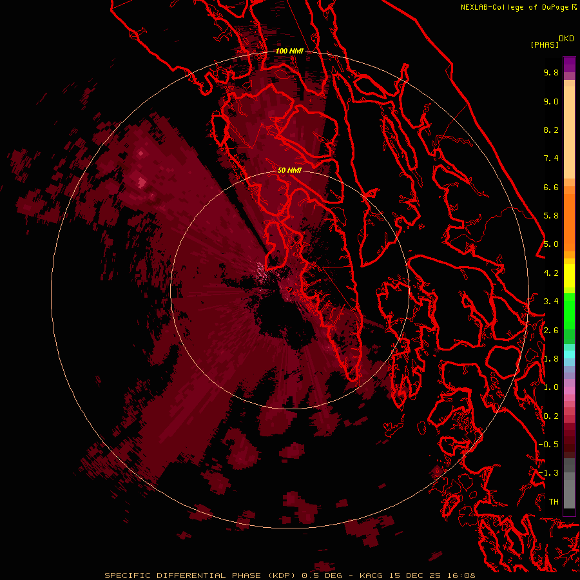The image size is (580, 580).
Task: Click the 5.0 value on the scale
Action: pos(551,244)
